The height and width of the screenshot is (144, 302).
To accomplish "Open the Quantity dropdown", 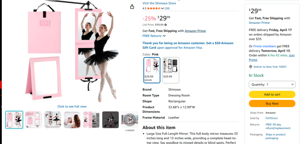I will 272,85.
